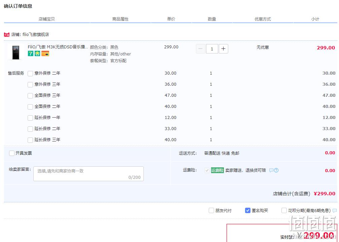Click the 售后服务 label
Screen dimensions: 339x242
tap(16, 73)
